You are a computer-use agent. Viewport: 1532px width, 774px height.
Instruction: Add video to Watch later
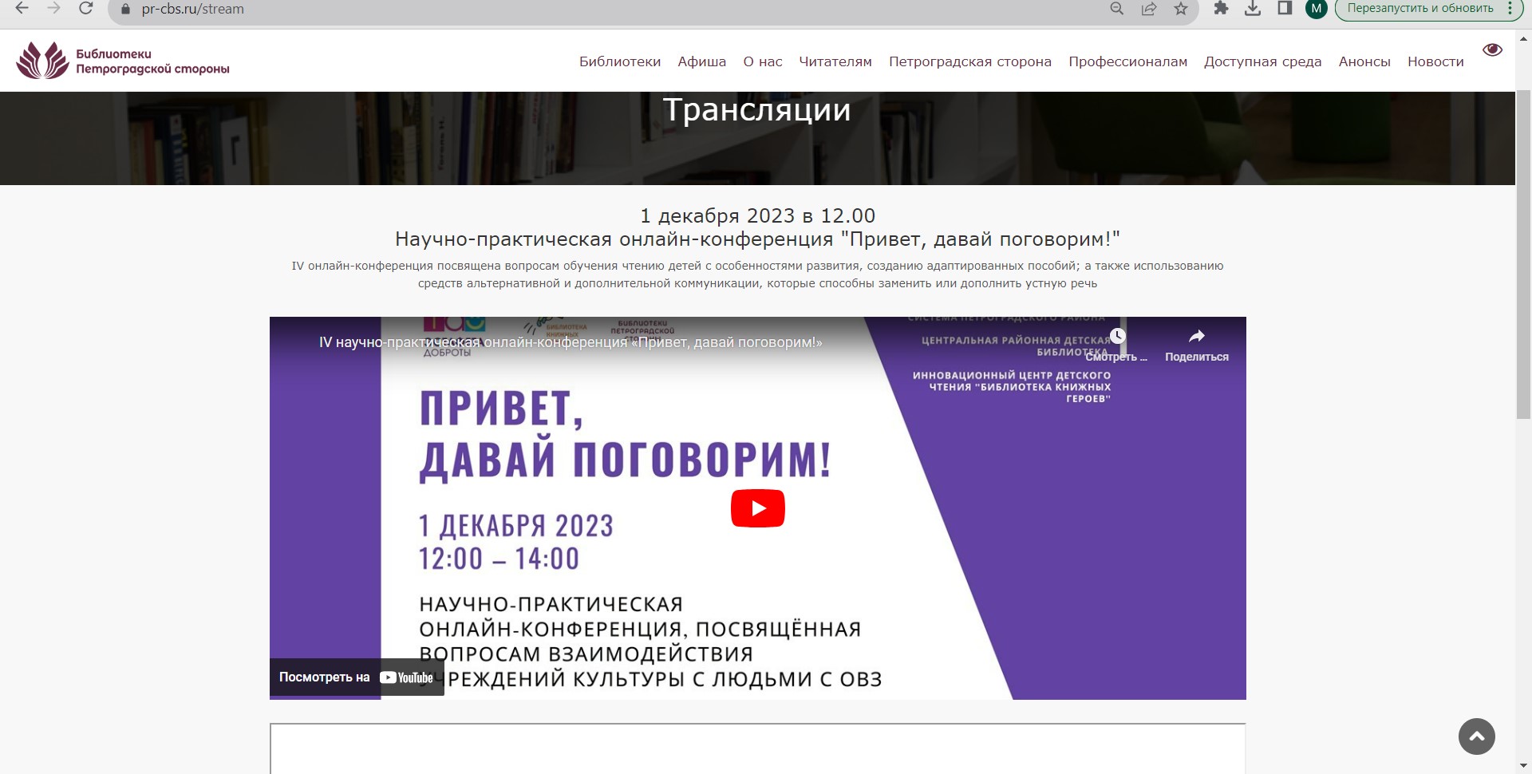1117,345
